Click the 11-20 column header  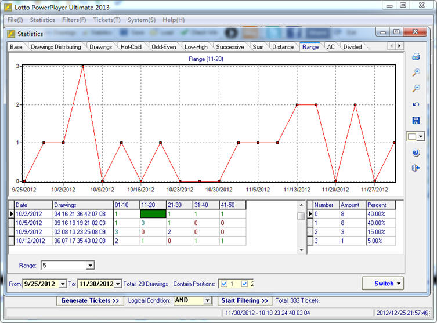(153, 205)
